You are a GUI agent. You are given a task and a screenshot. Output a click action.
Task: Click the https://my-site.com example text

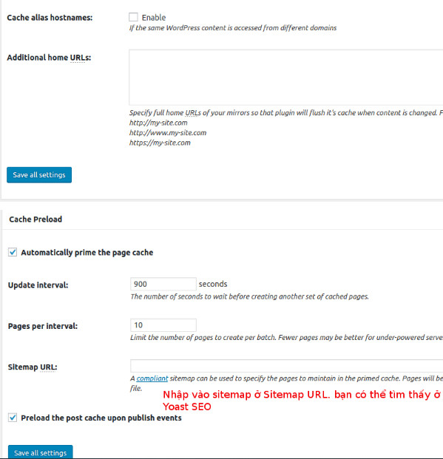point(160,143)
